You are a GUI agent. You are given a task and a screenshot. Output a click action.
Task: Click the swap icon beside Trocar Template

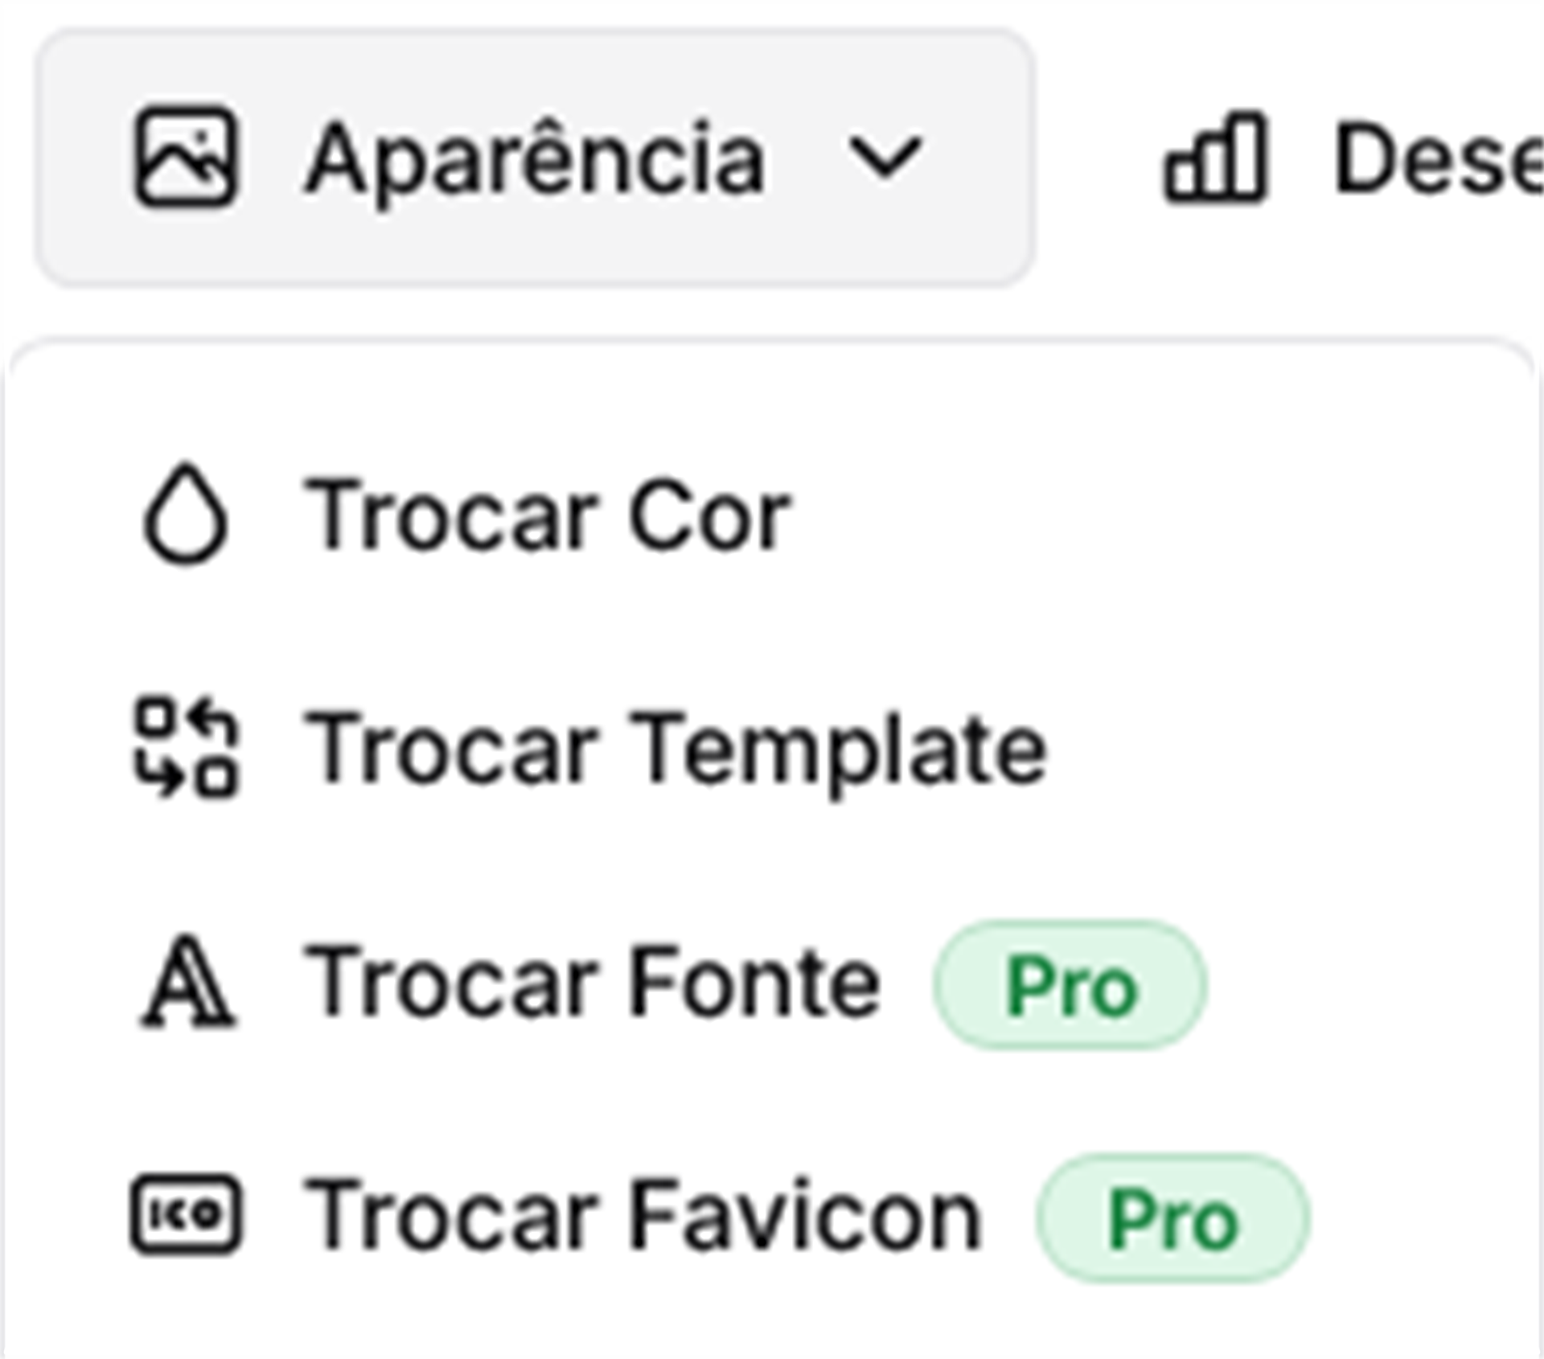click(x=186, y=748)
